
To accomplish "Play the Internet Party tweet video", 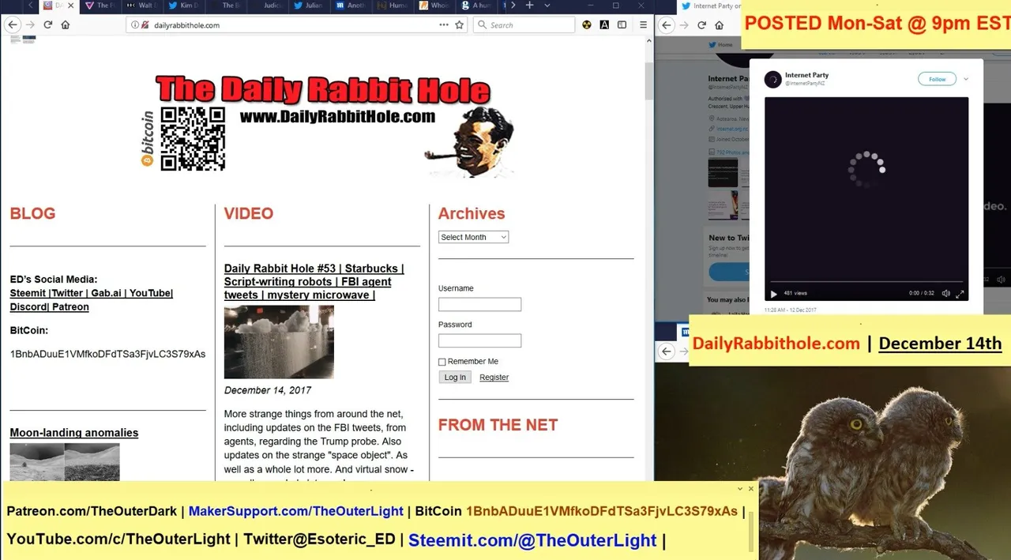I will coord(773,294).
